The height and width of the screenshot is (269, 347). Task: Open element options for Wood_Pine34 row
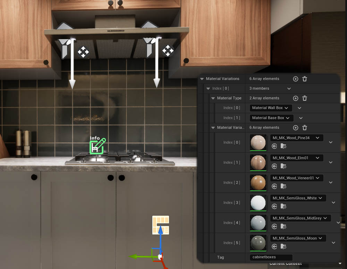331,142
